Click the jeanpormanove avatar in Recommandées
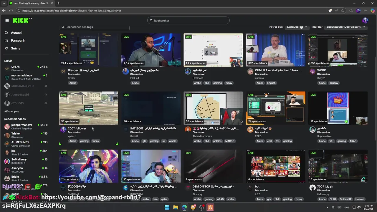 (7, 127)
